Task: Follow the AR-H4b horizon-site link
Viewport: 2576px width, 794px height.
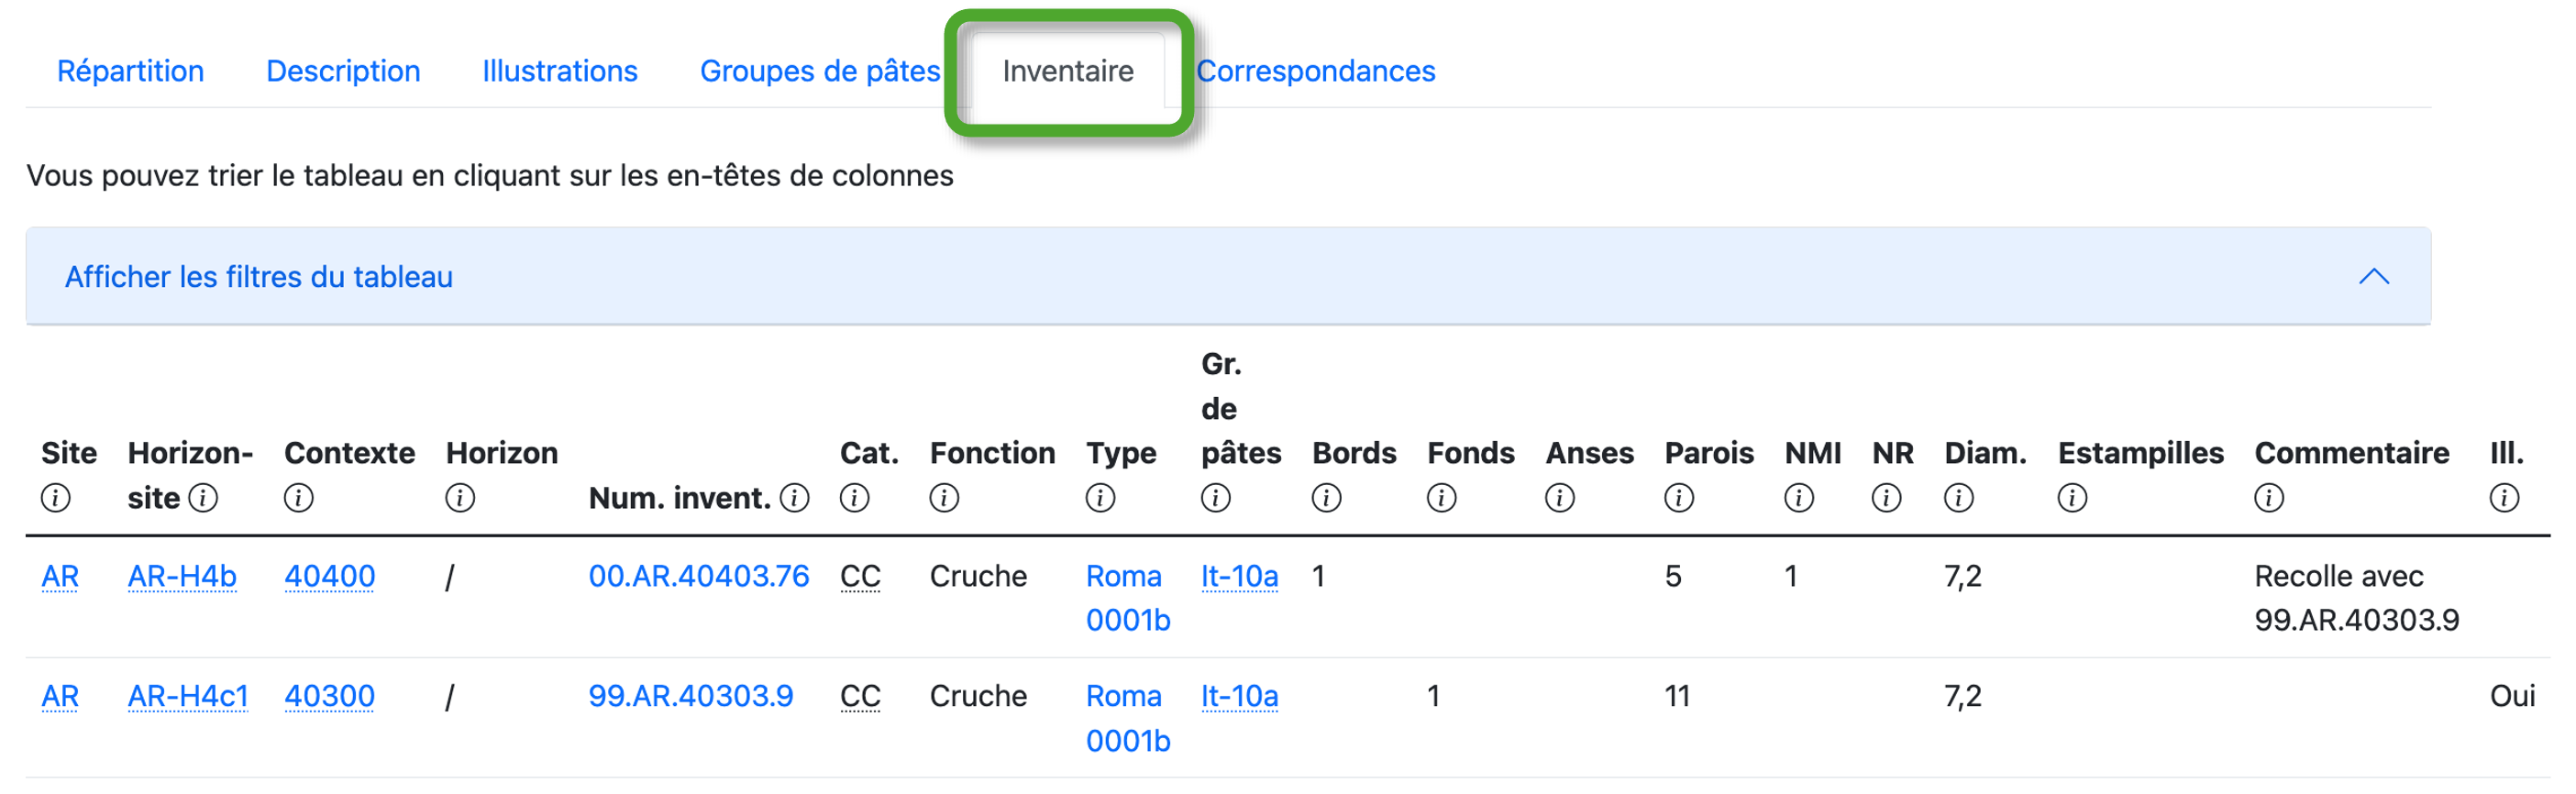Action: tap(182, 576)
